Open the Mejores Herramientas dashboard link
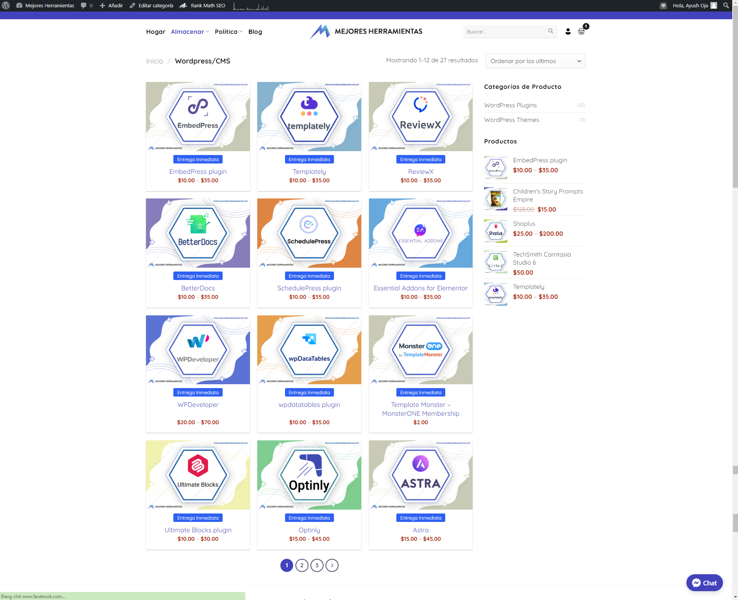This screenshot has width=738, height=600. click(x=45, y=5)
